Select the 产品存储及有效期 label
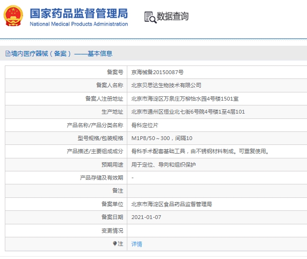This screenshot has width=307, height=259. click(x=101, y=178)
